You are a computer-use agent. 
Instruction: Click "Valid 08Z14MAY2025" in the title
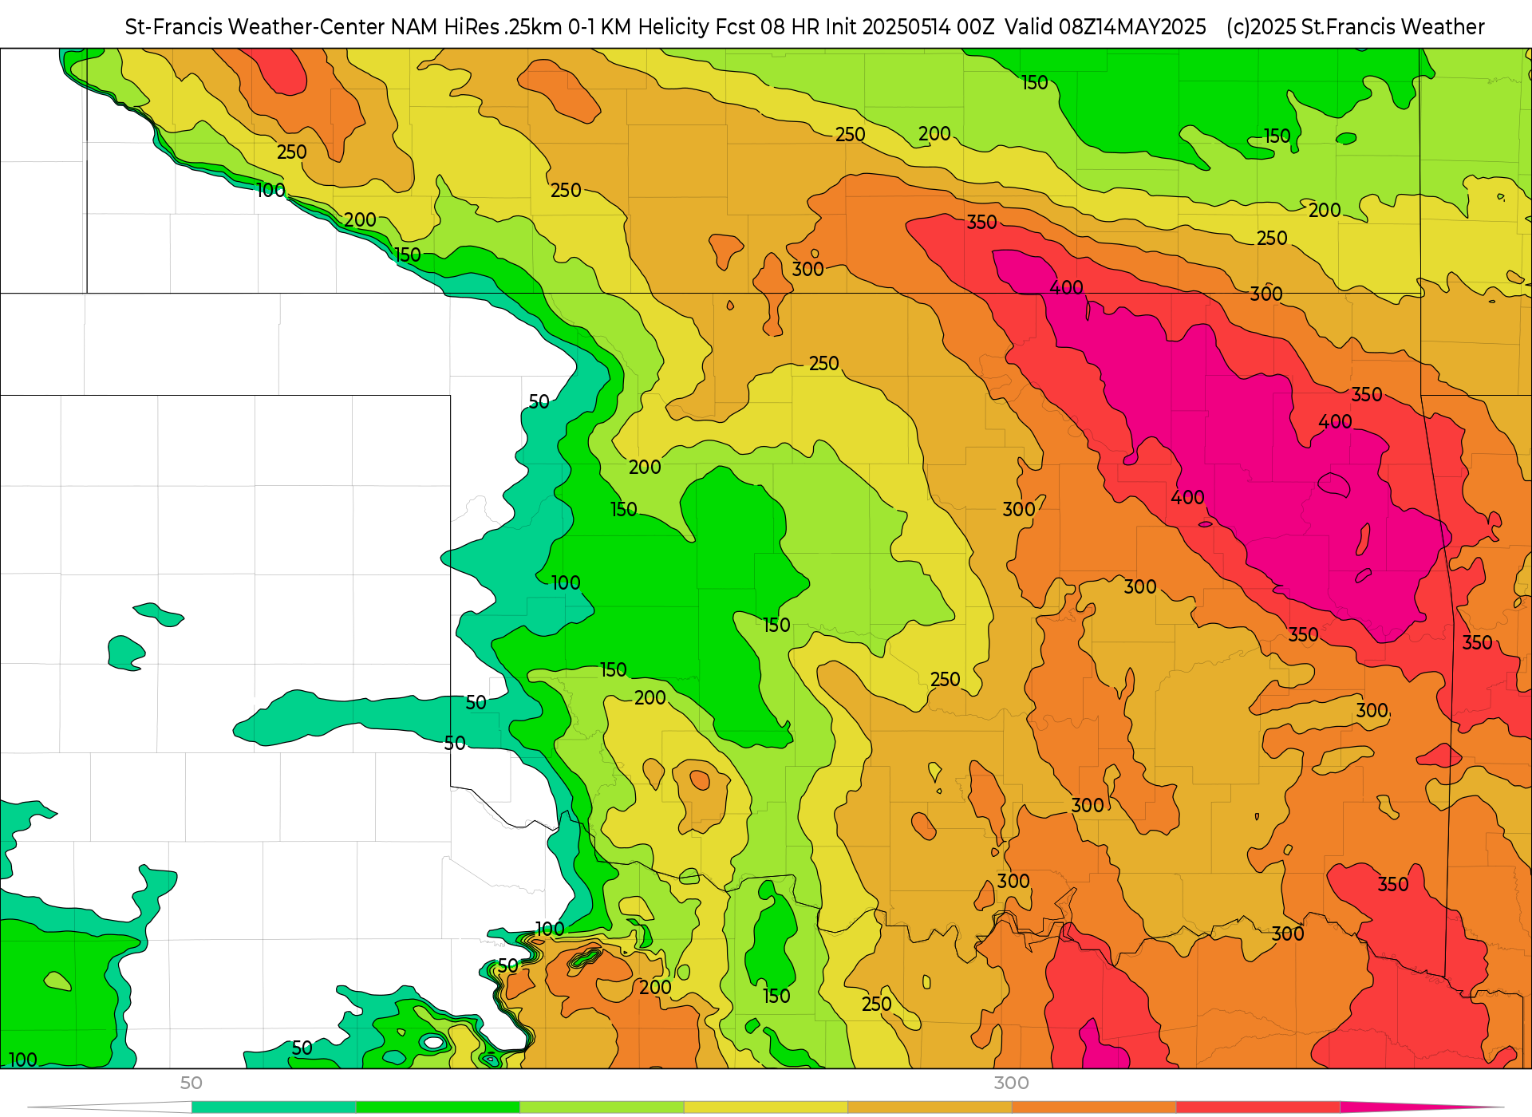click(1105, 27)
